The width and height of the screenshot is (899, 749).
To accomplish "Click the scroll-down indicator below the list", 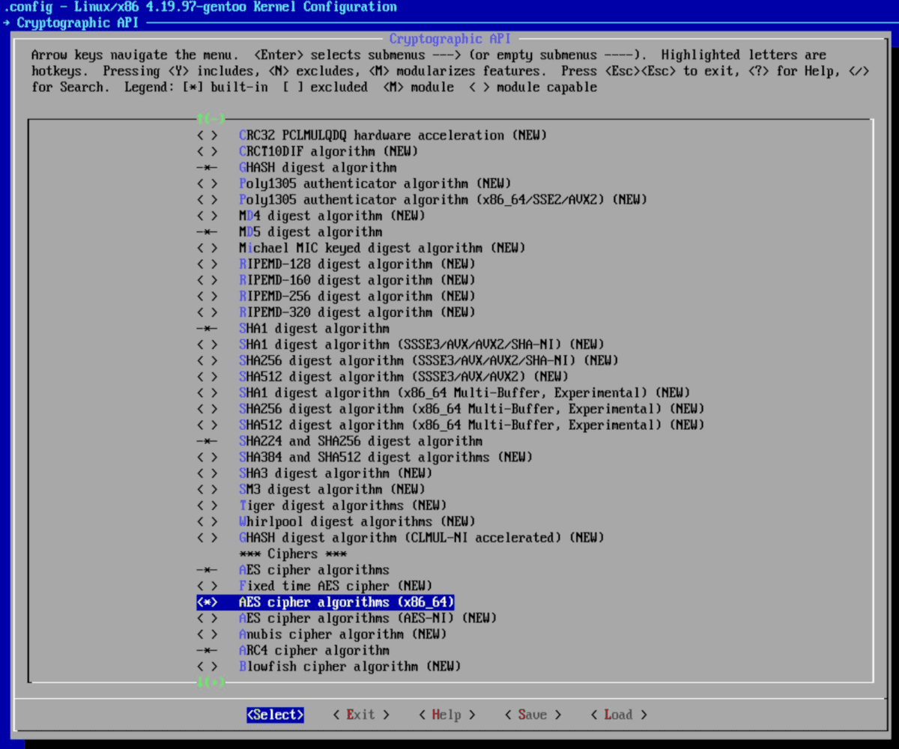I will pyautogui.click(x=211, y=682).
